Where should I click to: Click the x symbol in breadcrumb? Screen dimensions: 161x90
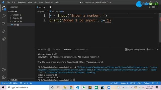click(62, 11)
